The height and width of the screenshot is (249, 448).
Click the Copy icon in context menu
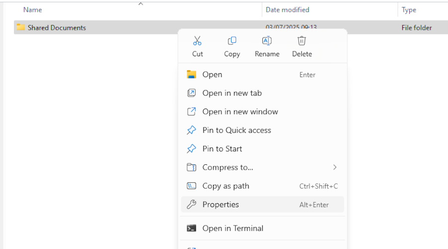[231, 41]
